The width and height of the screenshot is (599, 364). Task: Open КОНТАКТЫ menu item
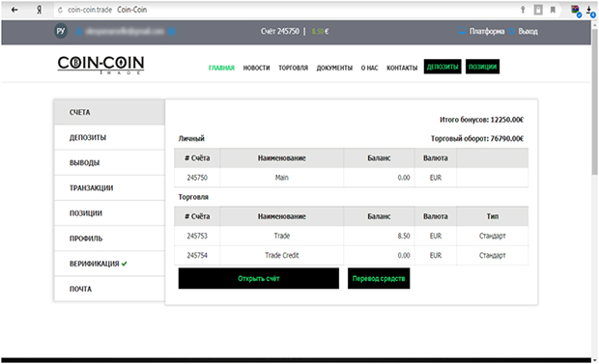[x=402, y=68]
